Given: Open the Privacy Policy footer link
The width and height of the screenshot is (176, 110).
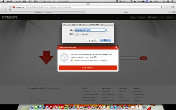Looking at the screenshot, I should point(138,97).
